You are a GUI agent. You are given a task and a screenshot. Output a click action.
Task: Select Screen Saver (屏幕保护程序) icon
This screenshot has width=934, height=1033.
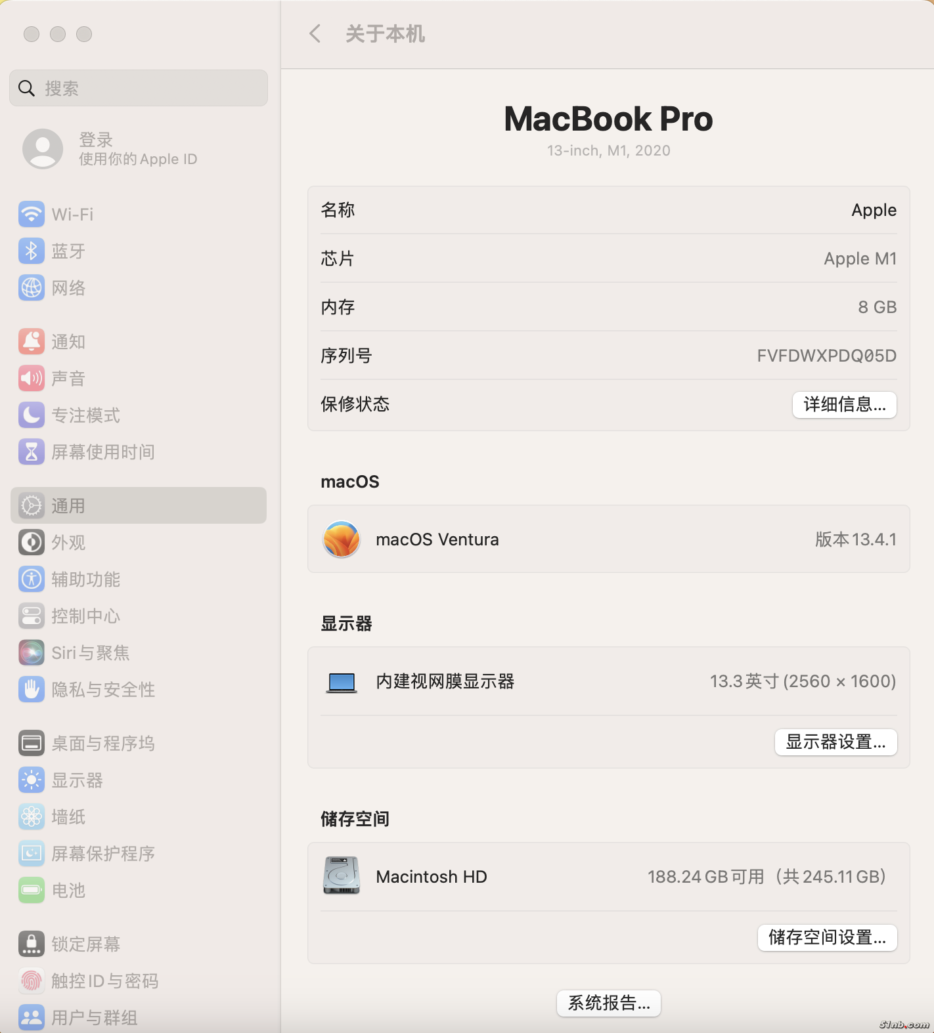(x=32, y=853)
